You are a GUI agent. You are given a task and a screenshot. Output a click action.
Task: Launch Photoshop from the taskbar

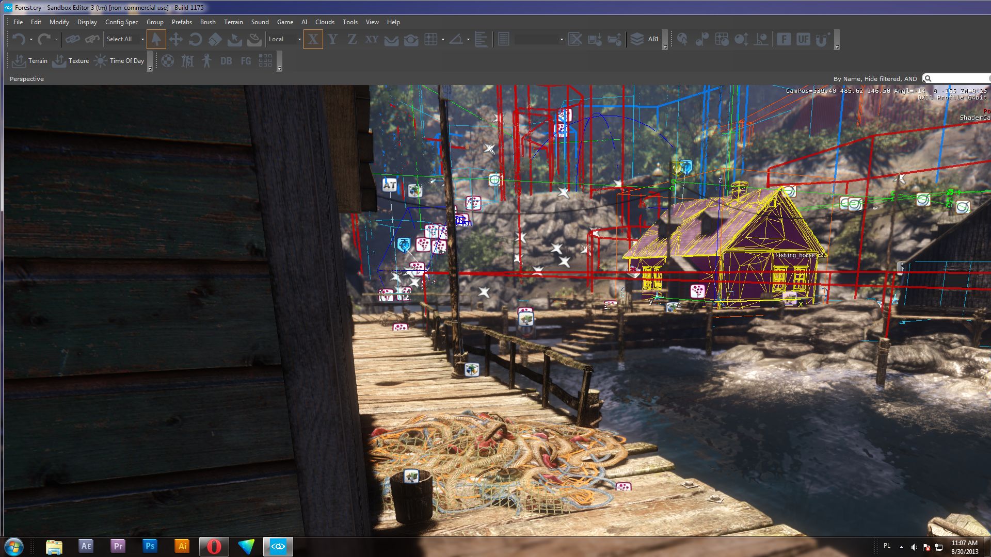pos(150,546)
